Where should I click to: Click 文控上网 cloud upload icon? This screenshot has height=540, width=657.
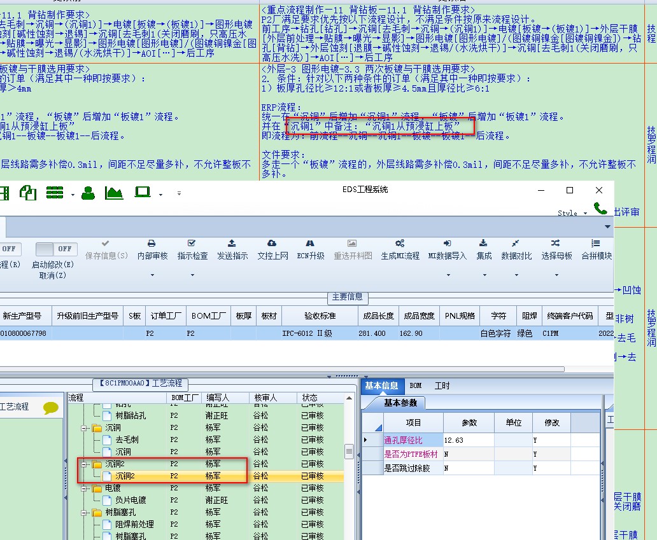click(x=272, y=243)
